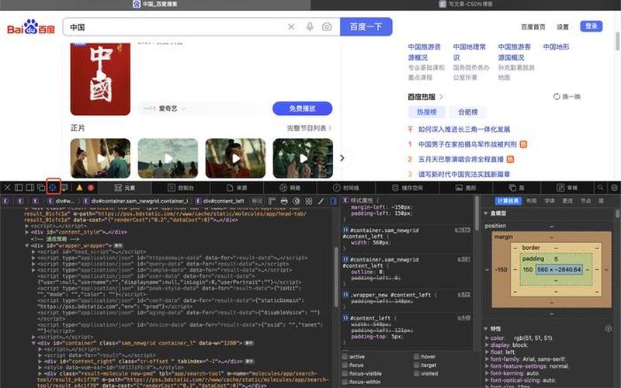Dock the inspector to the right side
The image size is (621, 388).
pyautogui.click(x=29, y=188)
